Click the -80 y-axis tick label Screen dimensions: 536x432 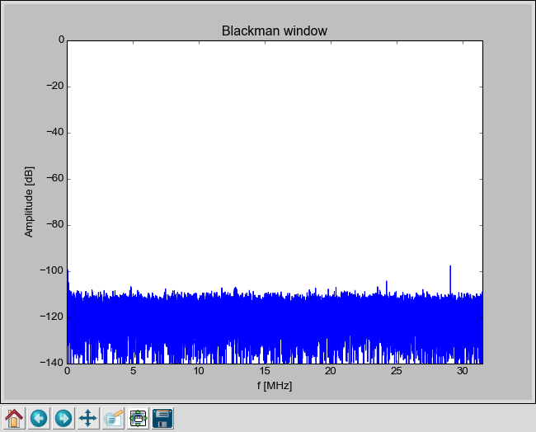point(55,224)
